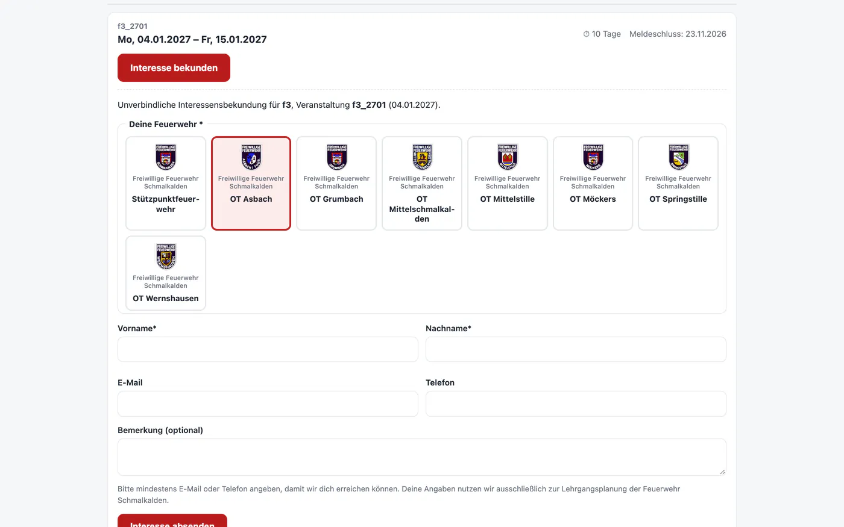Click the 10 Tage duration text

606,34
